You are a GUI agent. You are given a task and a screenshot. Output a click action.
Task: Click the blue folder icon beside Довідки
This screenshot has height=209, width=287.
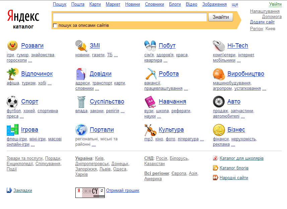pos(81,74)
